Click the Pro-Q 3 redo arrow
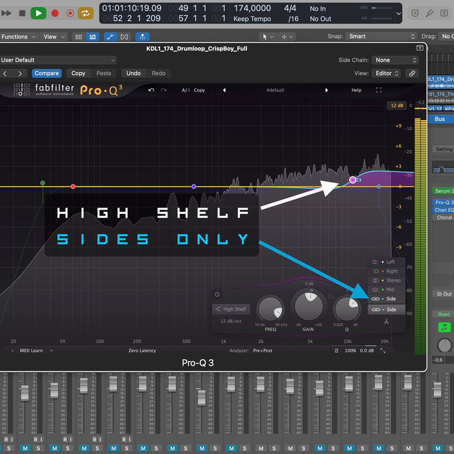This screenshot has width=454, height=454. pos(163,90)
